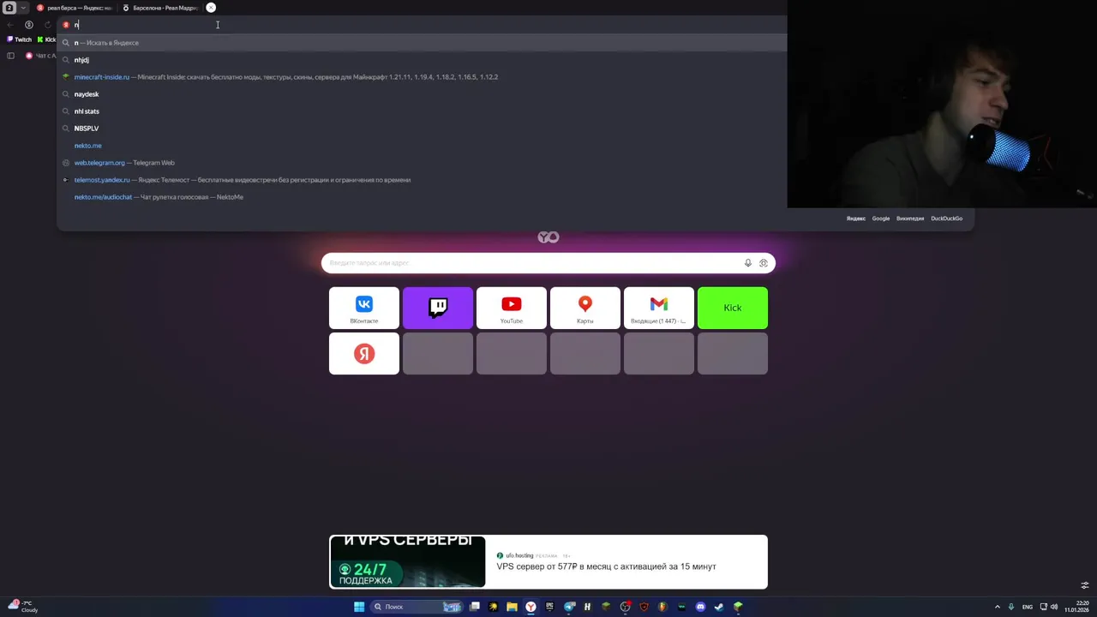The image size is (1097, 617).
Task: Open the 'Чат с А...' Alice chat
Action: click(41, 56)
